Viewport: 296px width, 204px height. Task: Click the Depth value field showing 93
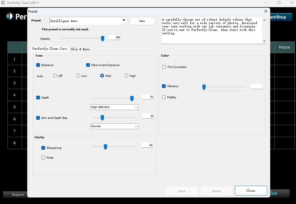[x=148, y=97]
